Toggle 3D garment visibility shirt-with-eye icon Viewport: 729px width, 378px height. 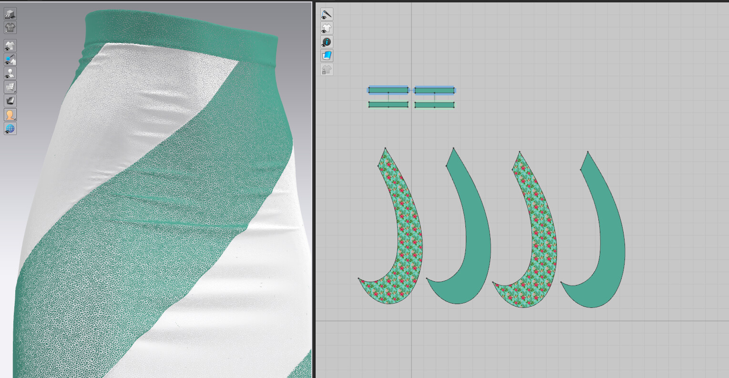10,46
